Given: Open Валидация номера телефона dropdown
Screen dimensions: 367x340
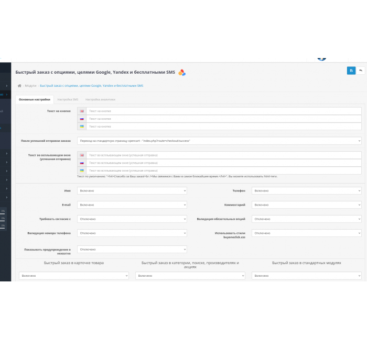Looking at the screenshot, I should coord(132,233).
